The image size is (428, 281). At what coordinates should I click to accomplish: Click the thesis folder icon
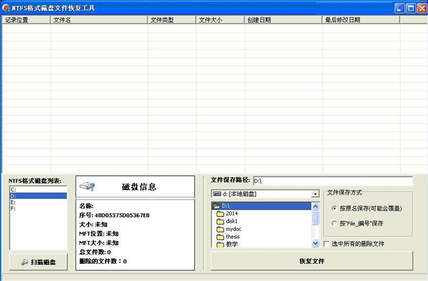[x=220, y=237]
